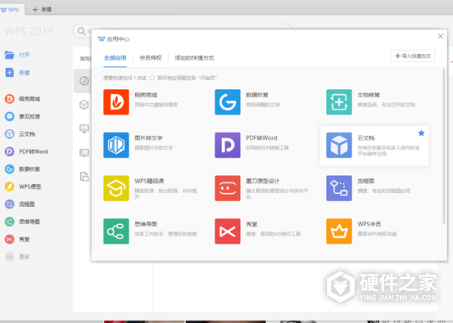Click the 新建 tab at the top

coord(42,10)
